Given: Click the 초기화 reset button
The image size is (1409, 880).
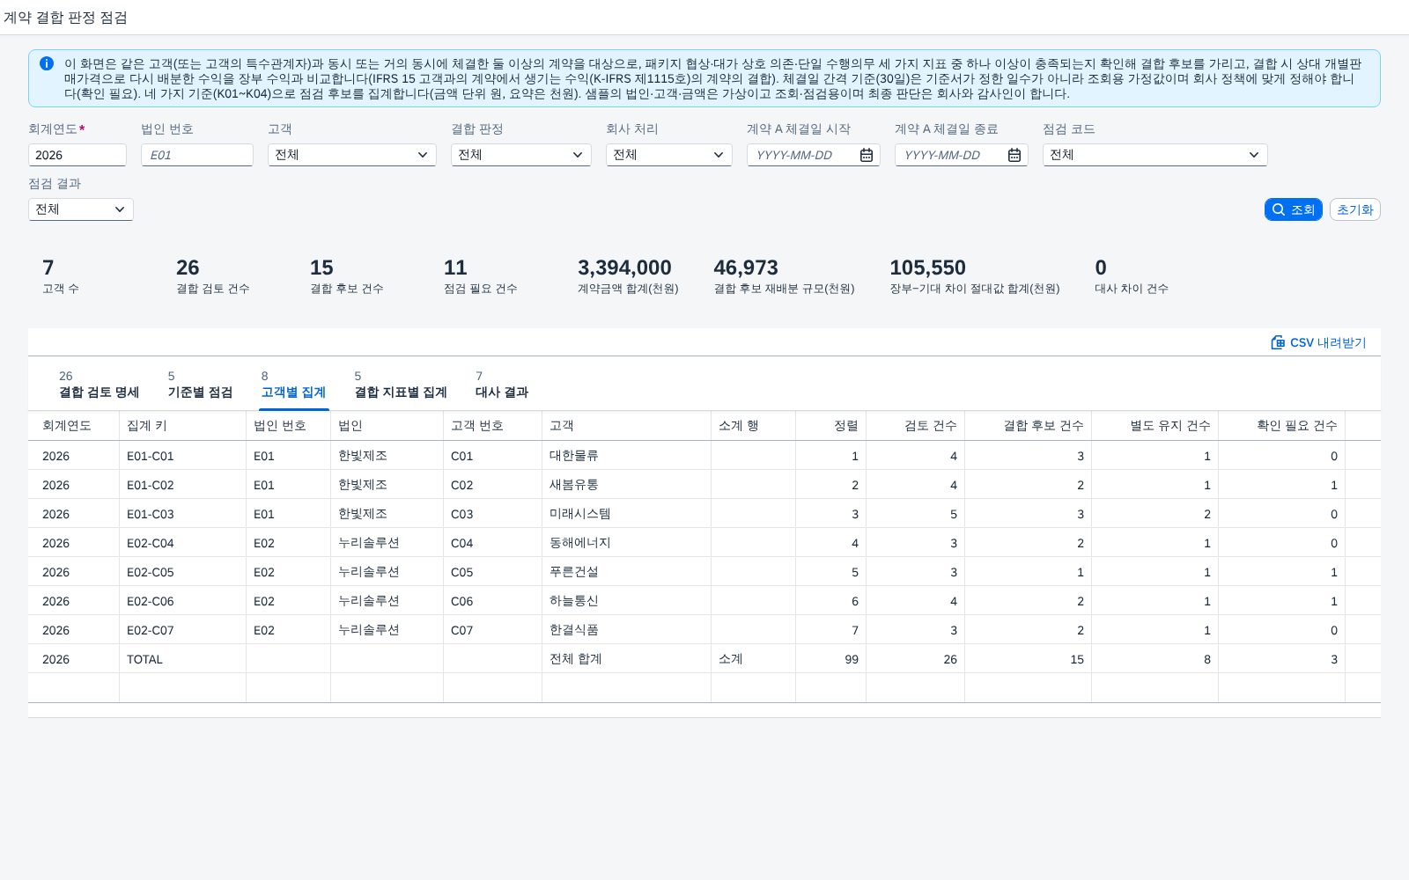Looking at the screenshot, I should pyautogui.click(x=1354, y=209).
